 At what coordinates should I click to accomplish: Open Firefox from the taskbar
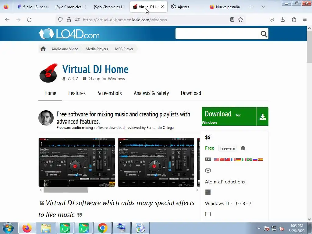(x=27, y=228)
